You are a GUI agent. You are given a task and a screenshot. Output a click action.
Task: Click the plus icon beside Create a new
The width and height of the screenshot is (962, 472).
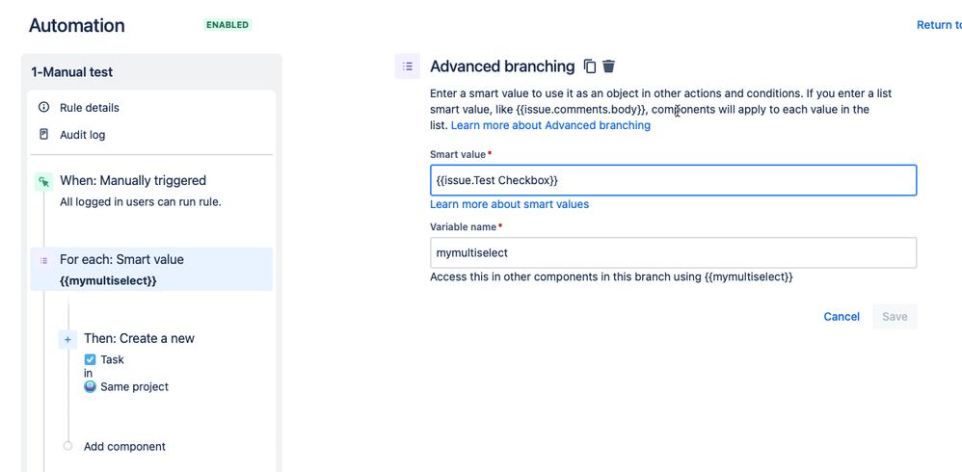pyautogui.click(x=67, y=339)
